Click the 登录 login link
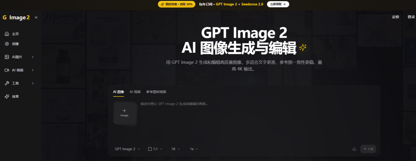Screen dimensions: 416x161 [411, 17]
